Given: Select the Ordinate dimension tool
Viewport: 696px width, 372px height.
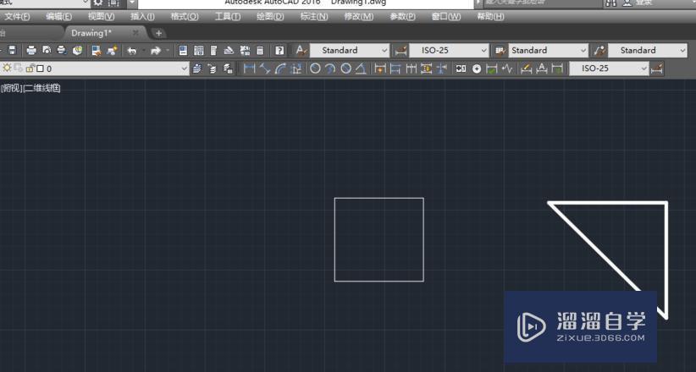Looking at the screenshot, I should 296,68.
